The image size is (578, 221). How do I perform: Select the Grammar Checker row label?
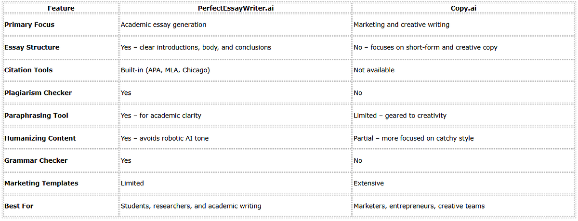pyautogui.click(x=36, y=160)
